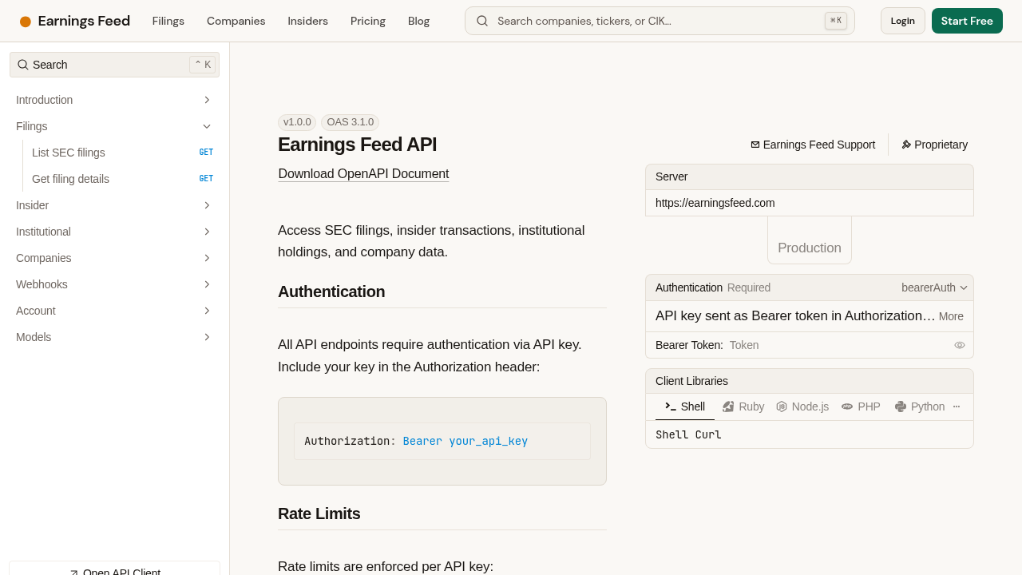Click the sidebar Search box
This screenshot has height=575, width=1022.
click(x=114, y=65)
